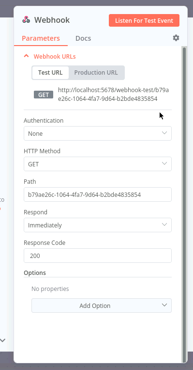This screenshot has height=370, width=193.
Task: Click the Respond field label
Action: coord(35,212)
